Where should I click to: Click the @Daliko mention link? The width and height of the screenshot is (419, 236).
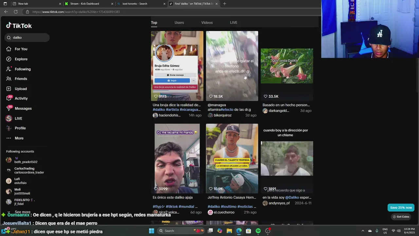(292, 198)
